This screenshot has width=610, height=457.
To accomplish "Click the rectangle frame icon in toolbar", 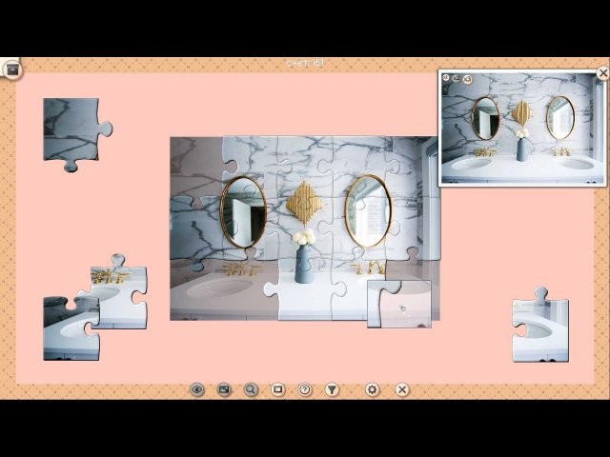I will point(277,389).
